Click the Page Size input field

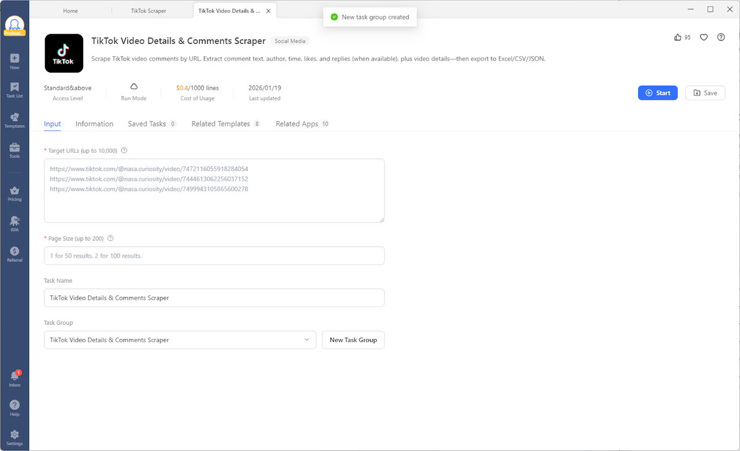(214, 256)
